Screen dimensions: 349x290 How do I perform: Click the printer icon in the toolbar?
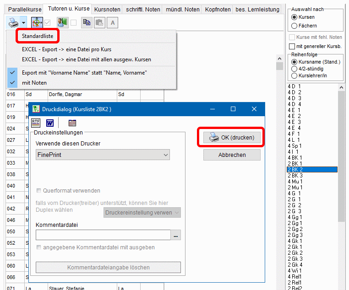(x=13, y=22)
